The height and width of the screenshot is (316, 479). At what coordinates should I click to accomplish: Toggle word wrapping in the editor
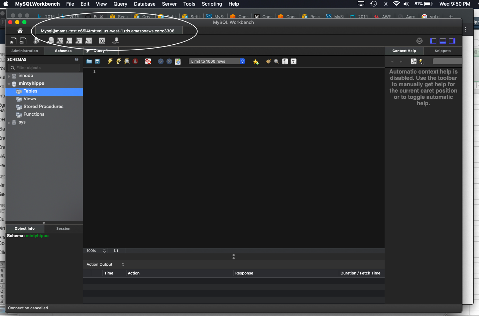coord(294,61)
